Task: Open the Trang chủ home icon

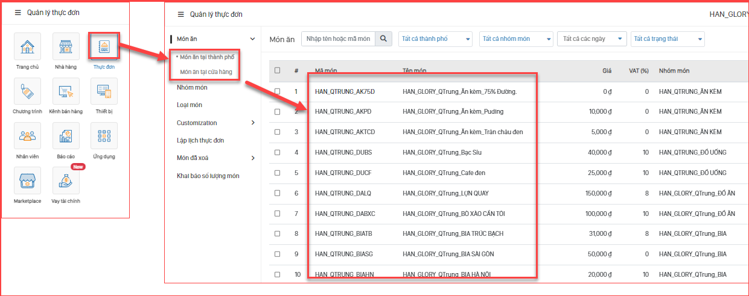Action: point(27,47)
